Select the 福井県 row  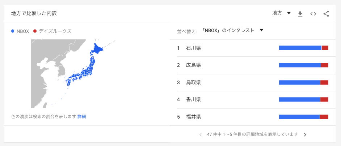[252, 117]
